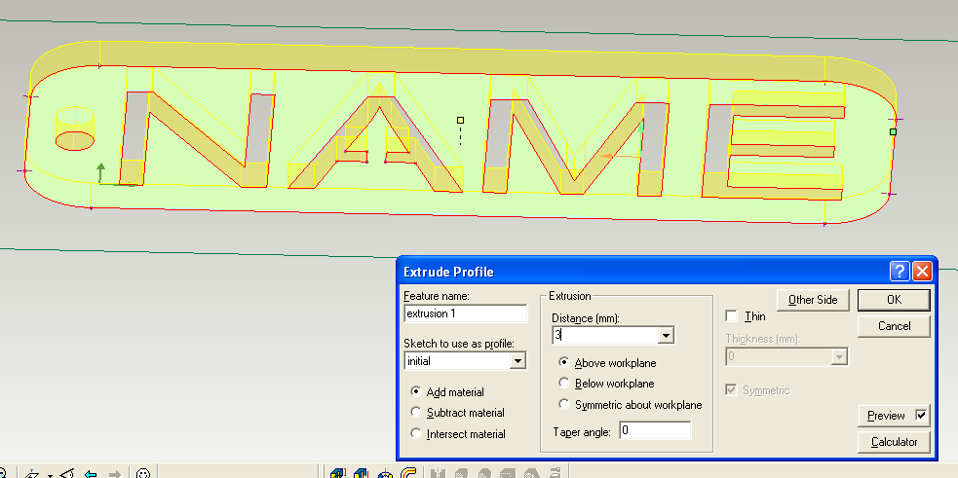Click the smiley face toolbar icon
The height and width of the screenshot is (478, 958).
pyautogui.click(x=143, y=474)
